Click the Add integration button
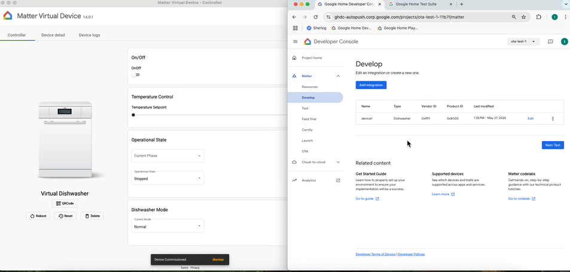Screen dimensions: 570x272 pyautogui.click(x=371, y=85)
